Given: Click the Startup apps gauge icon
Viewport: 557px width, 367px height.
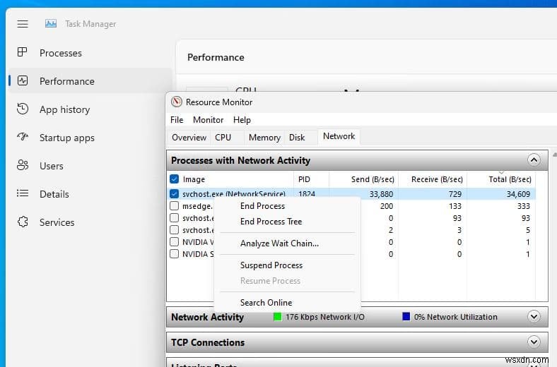Looking at the screenshot, I should pyautogui.click(x=23, y=137).
